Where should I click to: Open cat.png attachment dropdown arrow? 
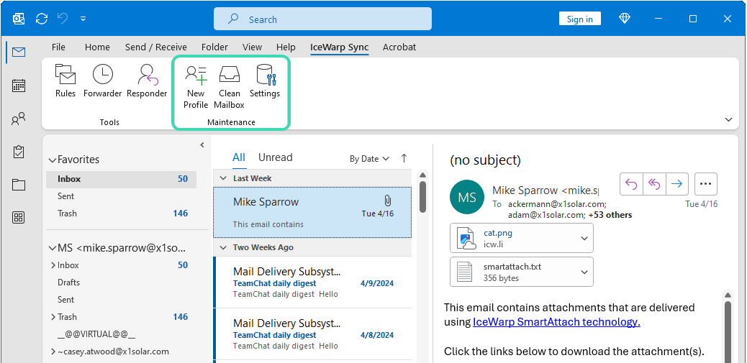coord(584,238)
